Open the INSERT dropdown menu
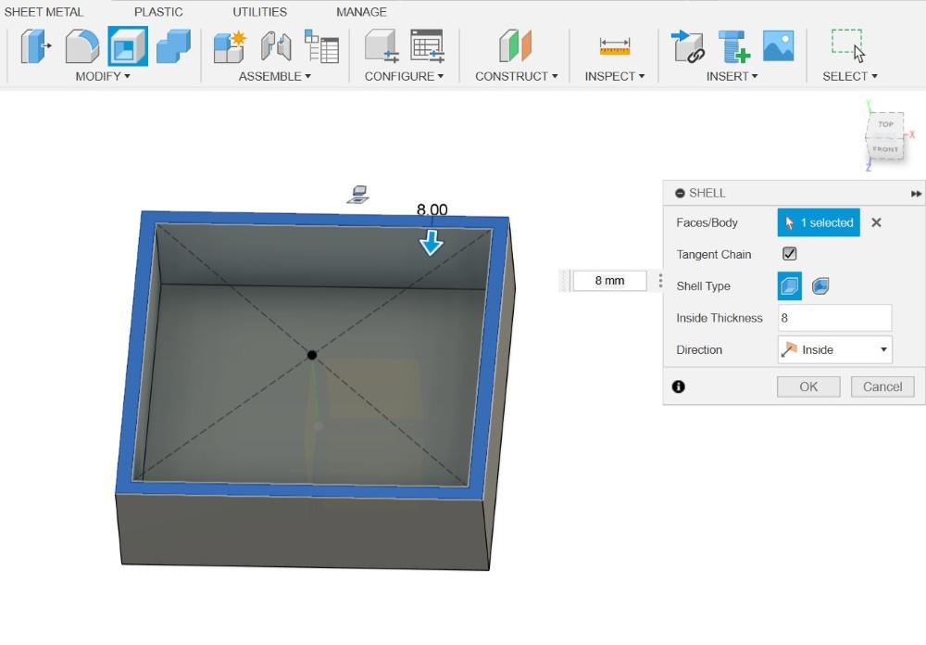This screenshot has height=645, width=926. pyautogui.click(x=732, y=76)
